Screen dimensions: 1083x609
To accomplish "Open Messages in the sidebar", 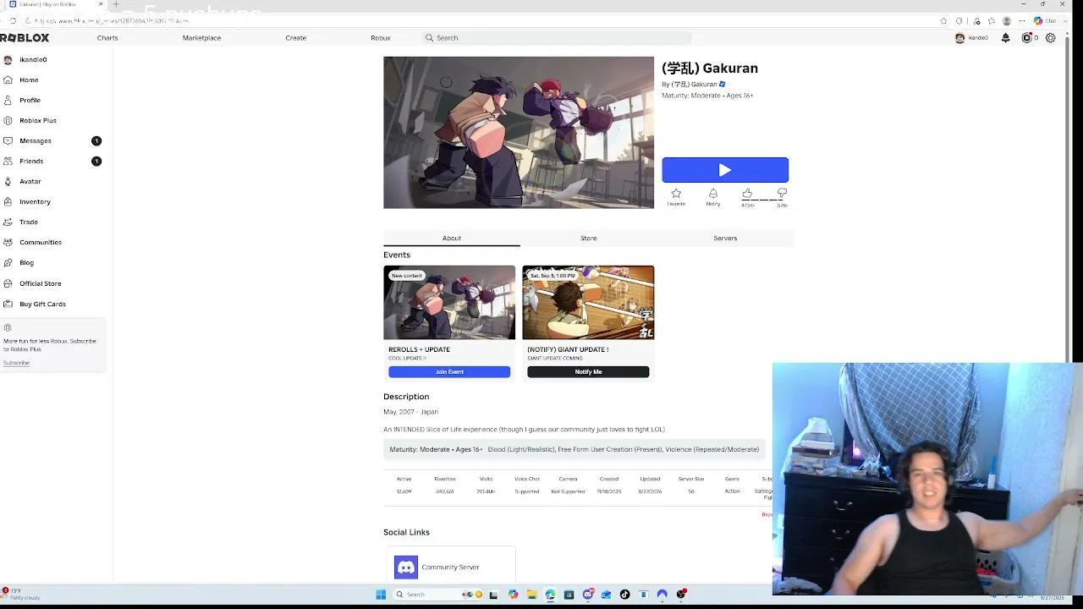I will tap(35, 140).
